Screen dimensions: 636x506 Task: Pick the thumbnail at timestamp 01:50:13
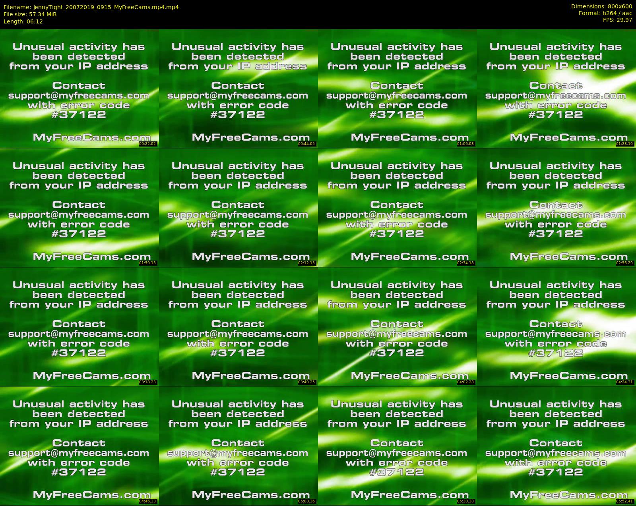(79, 207)
